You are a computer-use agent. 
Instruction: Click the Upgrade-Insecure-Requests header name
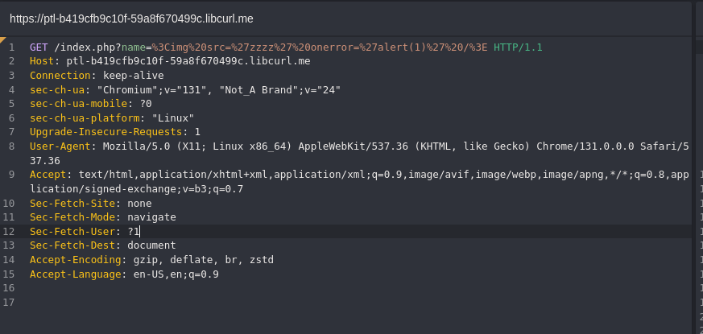tap(105, 132)
